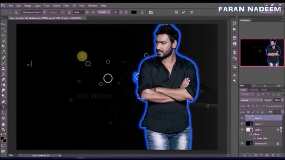This screenshot has width=285, height=160.
Task: Select the Crop tool
Action: (x=3, y=46)
